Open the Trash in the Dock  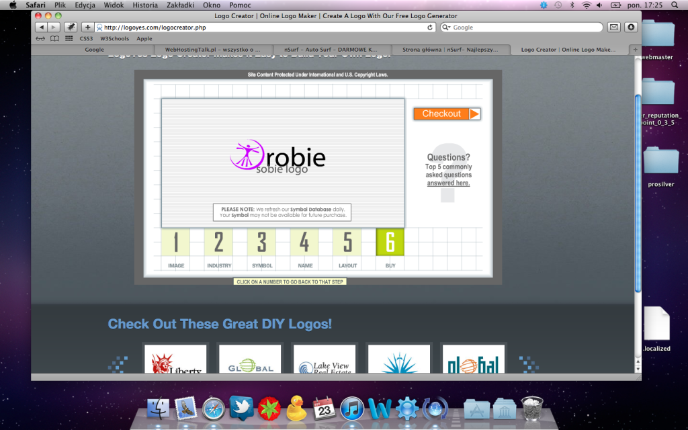(x=532, y=408)
